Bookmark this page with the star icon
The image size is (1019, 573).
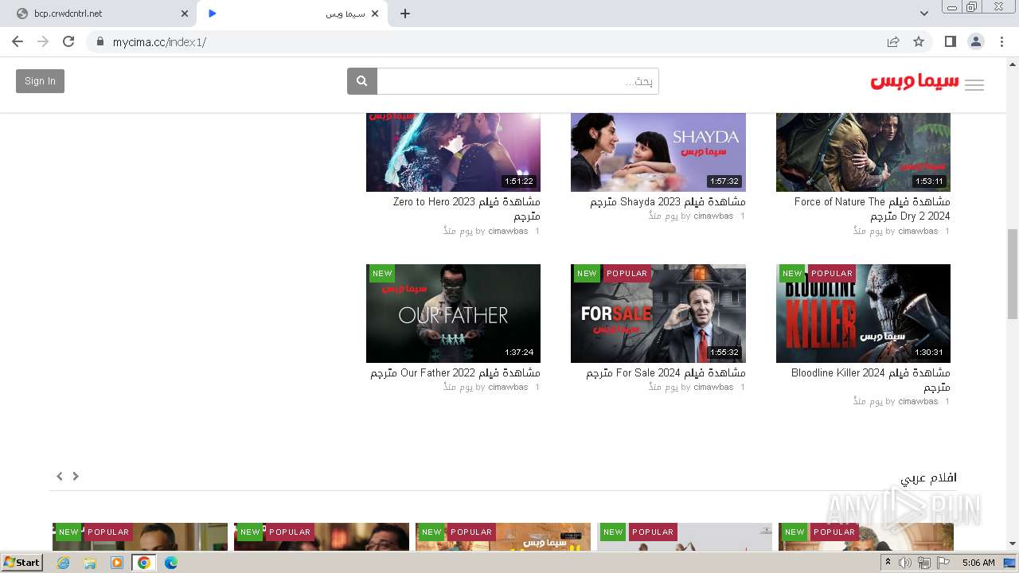click(x=919, y=41)
